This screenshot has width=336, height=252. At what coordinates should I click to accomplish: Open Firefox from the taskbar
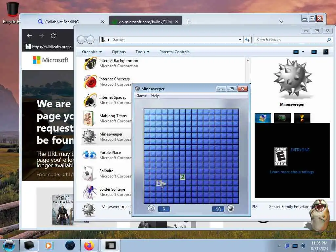pos(89,245)
